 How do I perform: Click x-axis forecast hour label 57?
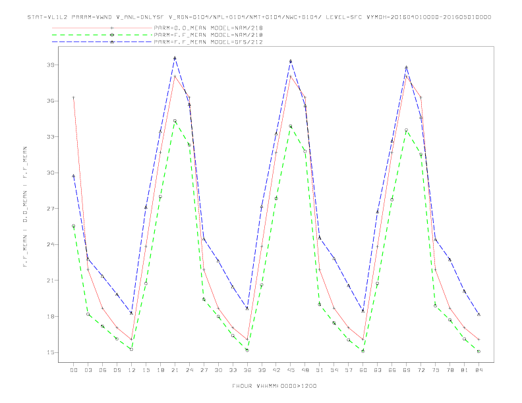[x=349, y=370]
